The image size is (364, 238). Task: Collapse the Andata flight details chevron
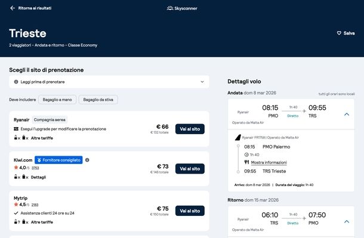click(x=347, y=115)
